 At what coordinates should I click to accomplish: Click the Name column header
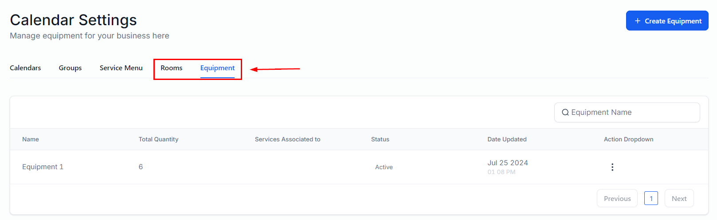point(31,139)
